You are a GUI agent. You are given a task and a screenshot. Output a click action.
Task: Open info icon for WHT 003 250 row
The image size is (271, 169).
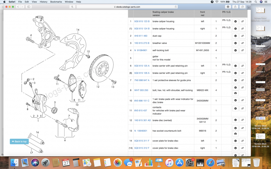[235, 87]
